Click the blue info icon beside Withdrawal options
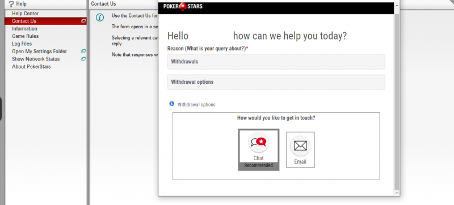The height and width of the screenshot is (205, 454). click(x=172, y=104)
